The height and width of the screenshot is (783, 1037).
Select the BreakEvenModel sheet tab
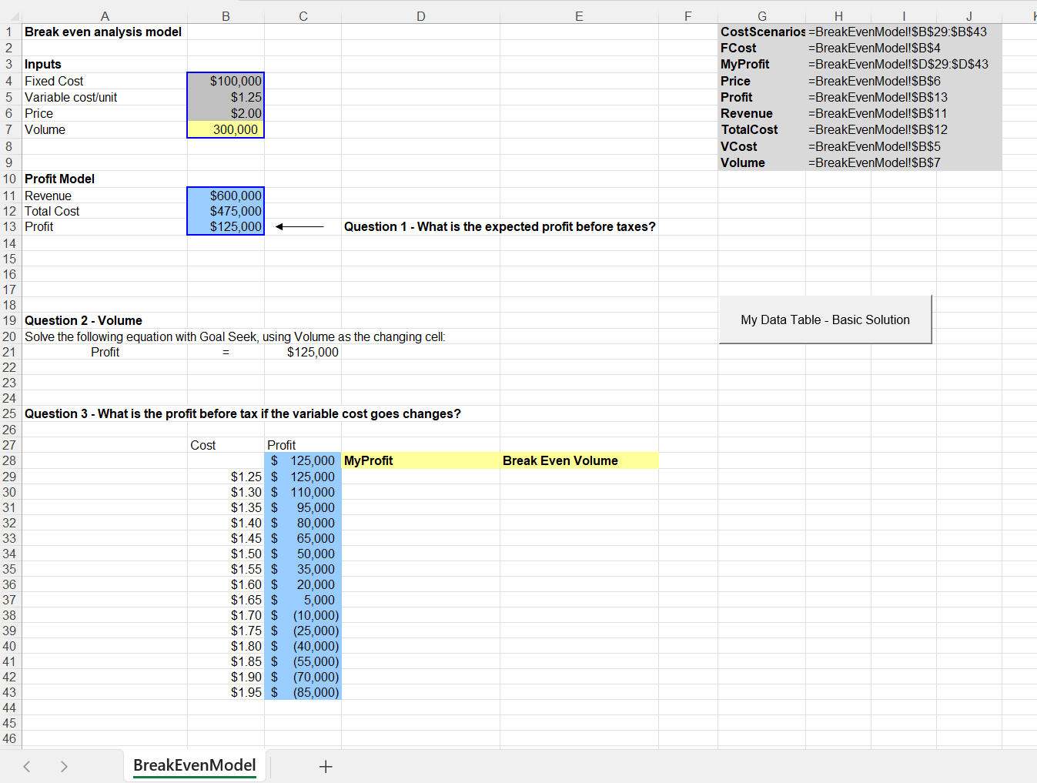coord(194,766)
